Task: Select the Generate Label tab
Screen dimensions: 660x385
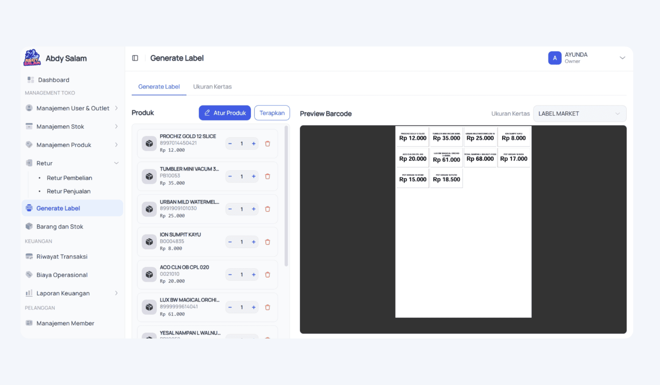Action: coord(159,87)
